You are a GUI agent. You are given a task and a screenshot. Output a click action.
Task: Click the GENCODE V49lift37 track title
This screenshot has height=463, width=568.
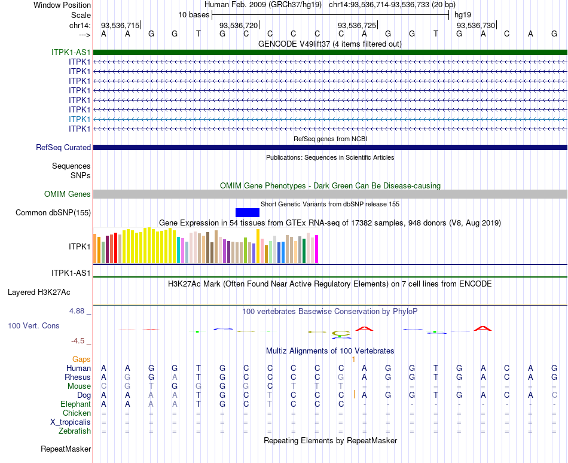pos(329,44)
